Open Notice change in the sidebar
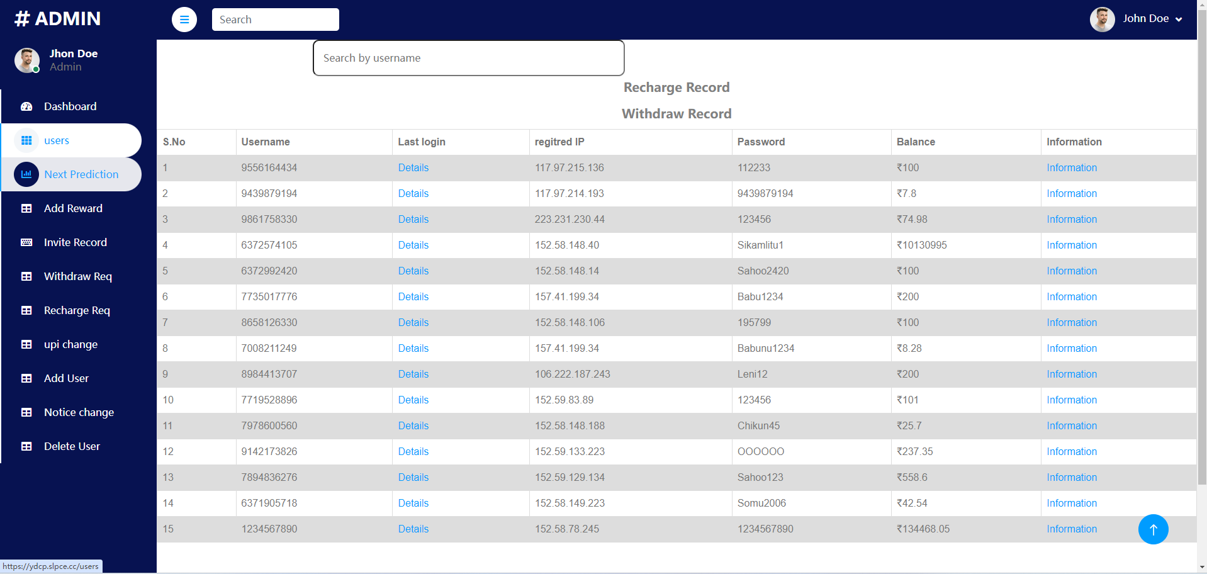 pyautogui.click(x=70, y=412)
